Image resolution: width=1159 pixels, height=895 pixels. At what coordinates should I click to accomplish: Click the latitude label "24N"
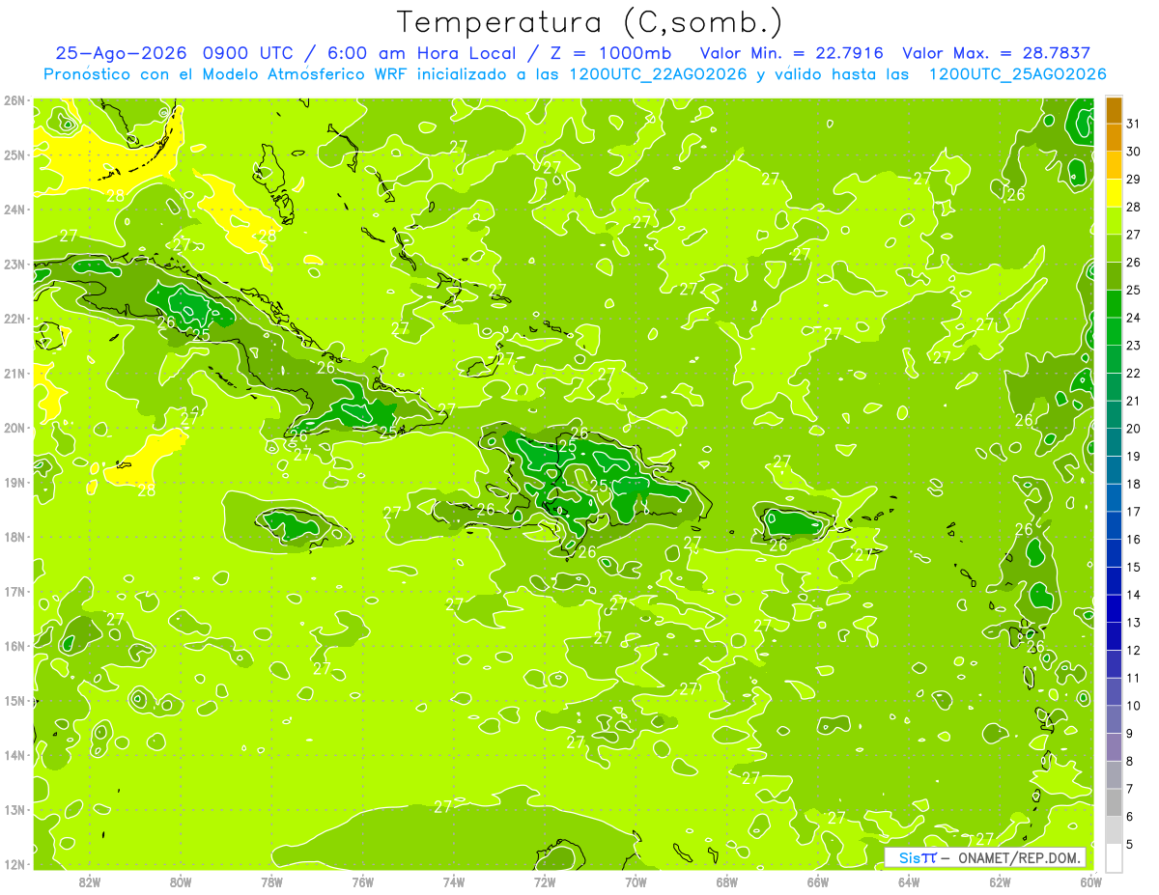(x=14, y=210)
